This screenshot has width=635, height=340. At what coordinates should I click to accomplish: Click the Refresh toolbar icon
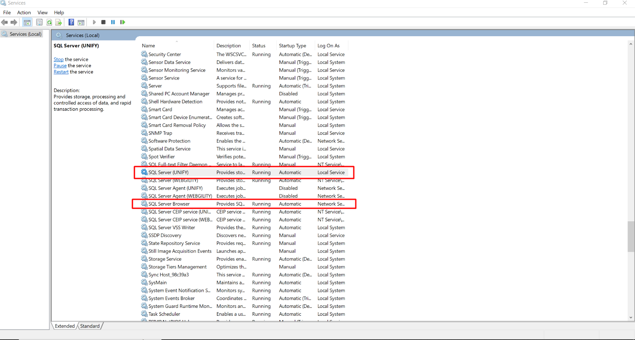coord(49,22)
